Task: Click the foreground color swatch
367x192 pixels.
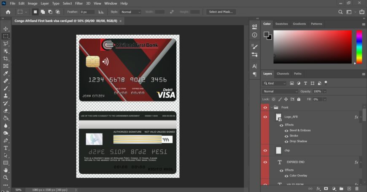Action: pyautogui.click(x=266, y=35)
